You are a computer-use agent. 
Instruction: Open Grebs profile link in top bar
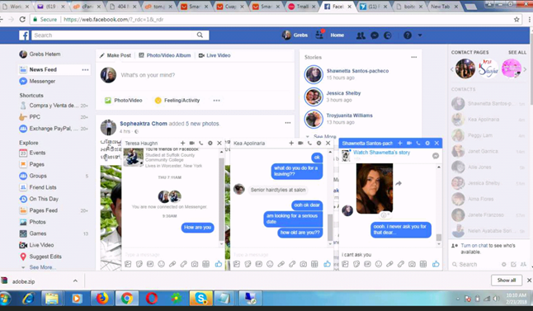click(295, 35)
